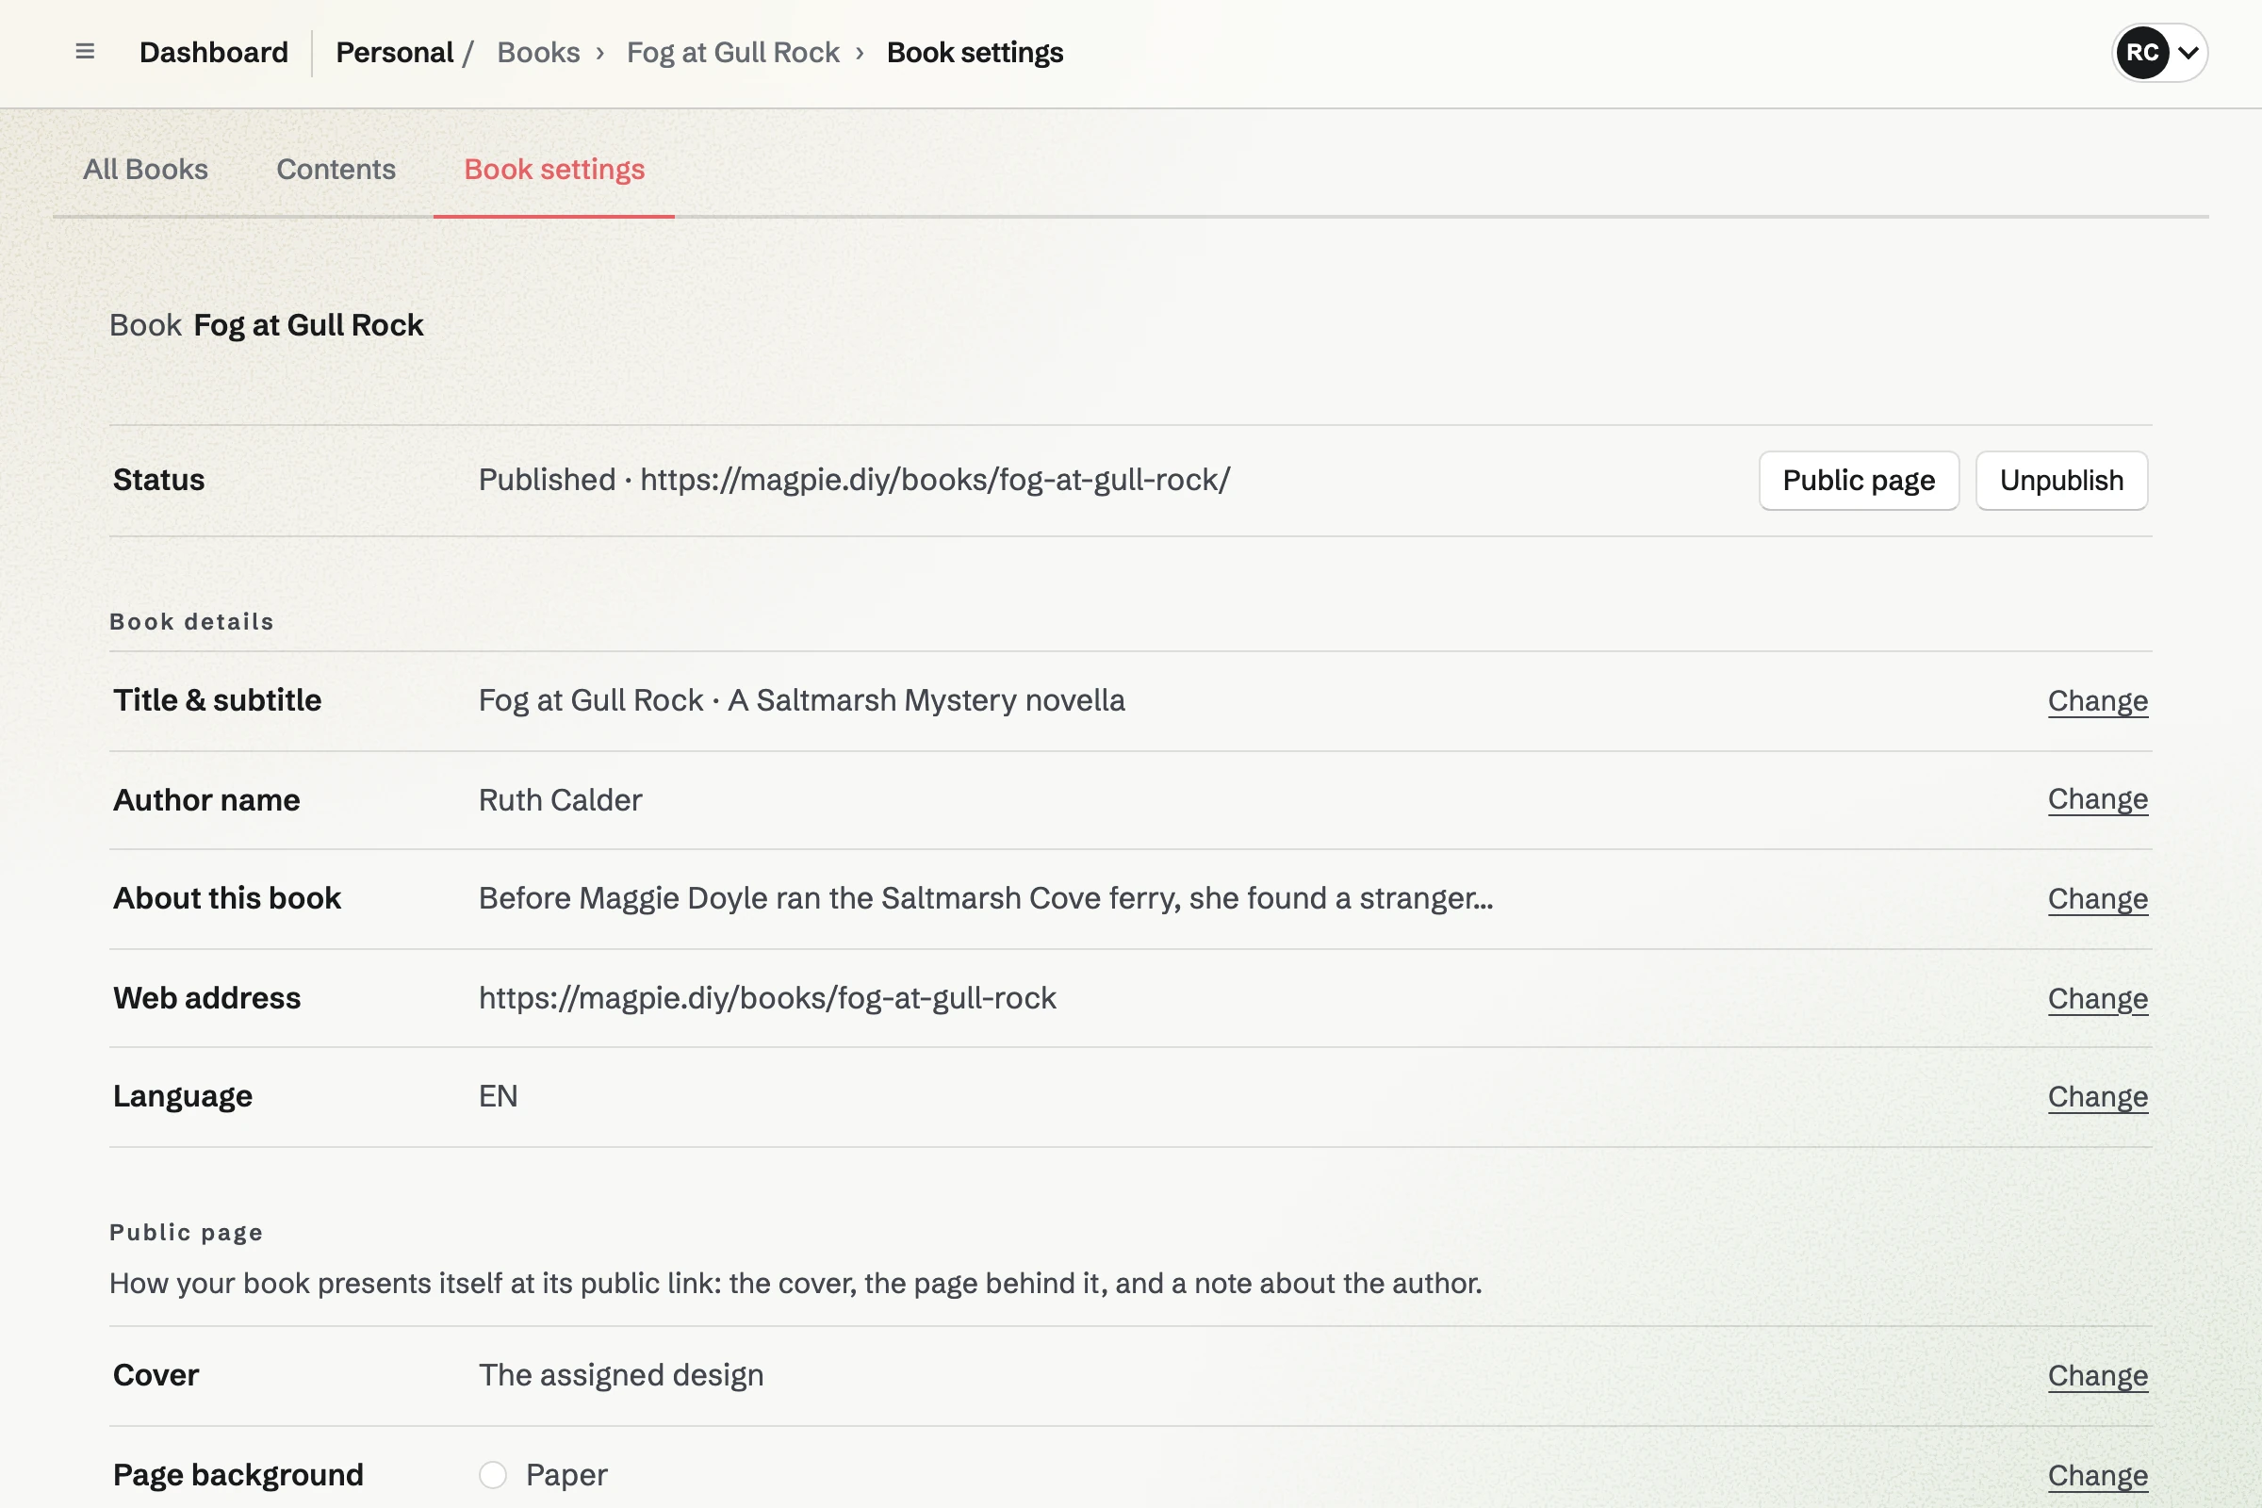The height and width of the screenshot is (1508, 2262).
Task: Click the Paper background color swatch
Action: [x=492, y=1475]
